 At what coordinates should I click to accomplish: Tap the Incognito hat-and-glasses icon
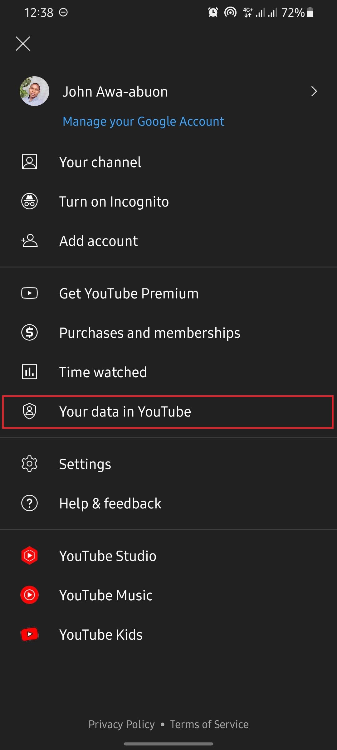tap(30, 201)
